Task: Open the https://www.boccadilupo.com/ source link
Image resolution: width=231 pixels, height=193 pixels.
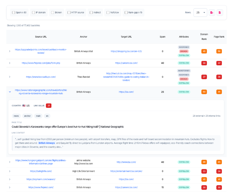Action: click(41, 77)
